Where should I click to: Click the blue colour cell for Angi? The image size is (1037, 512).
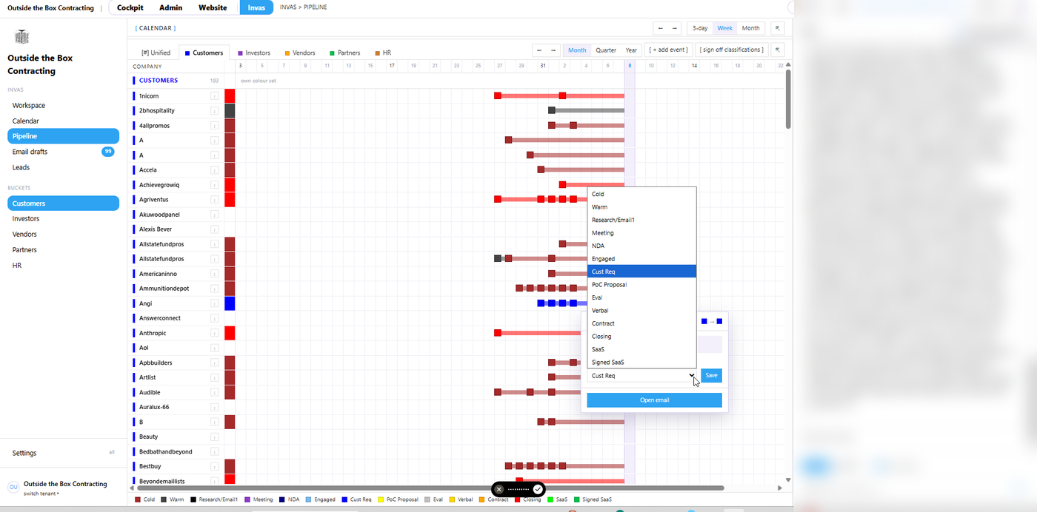tap(230, 303)
